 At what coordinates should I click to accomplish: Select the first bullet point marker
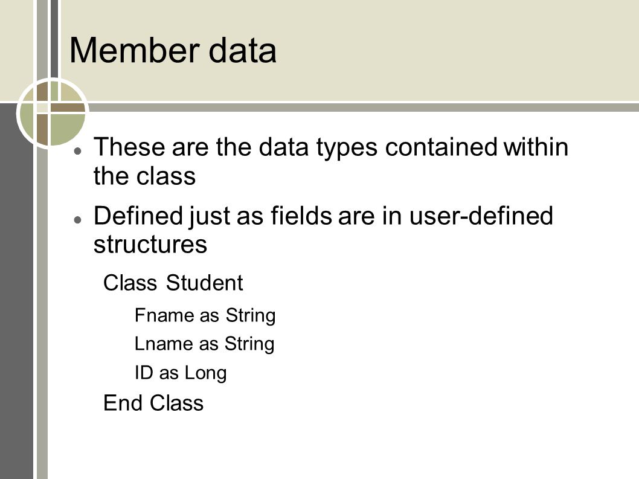77,151
